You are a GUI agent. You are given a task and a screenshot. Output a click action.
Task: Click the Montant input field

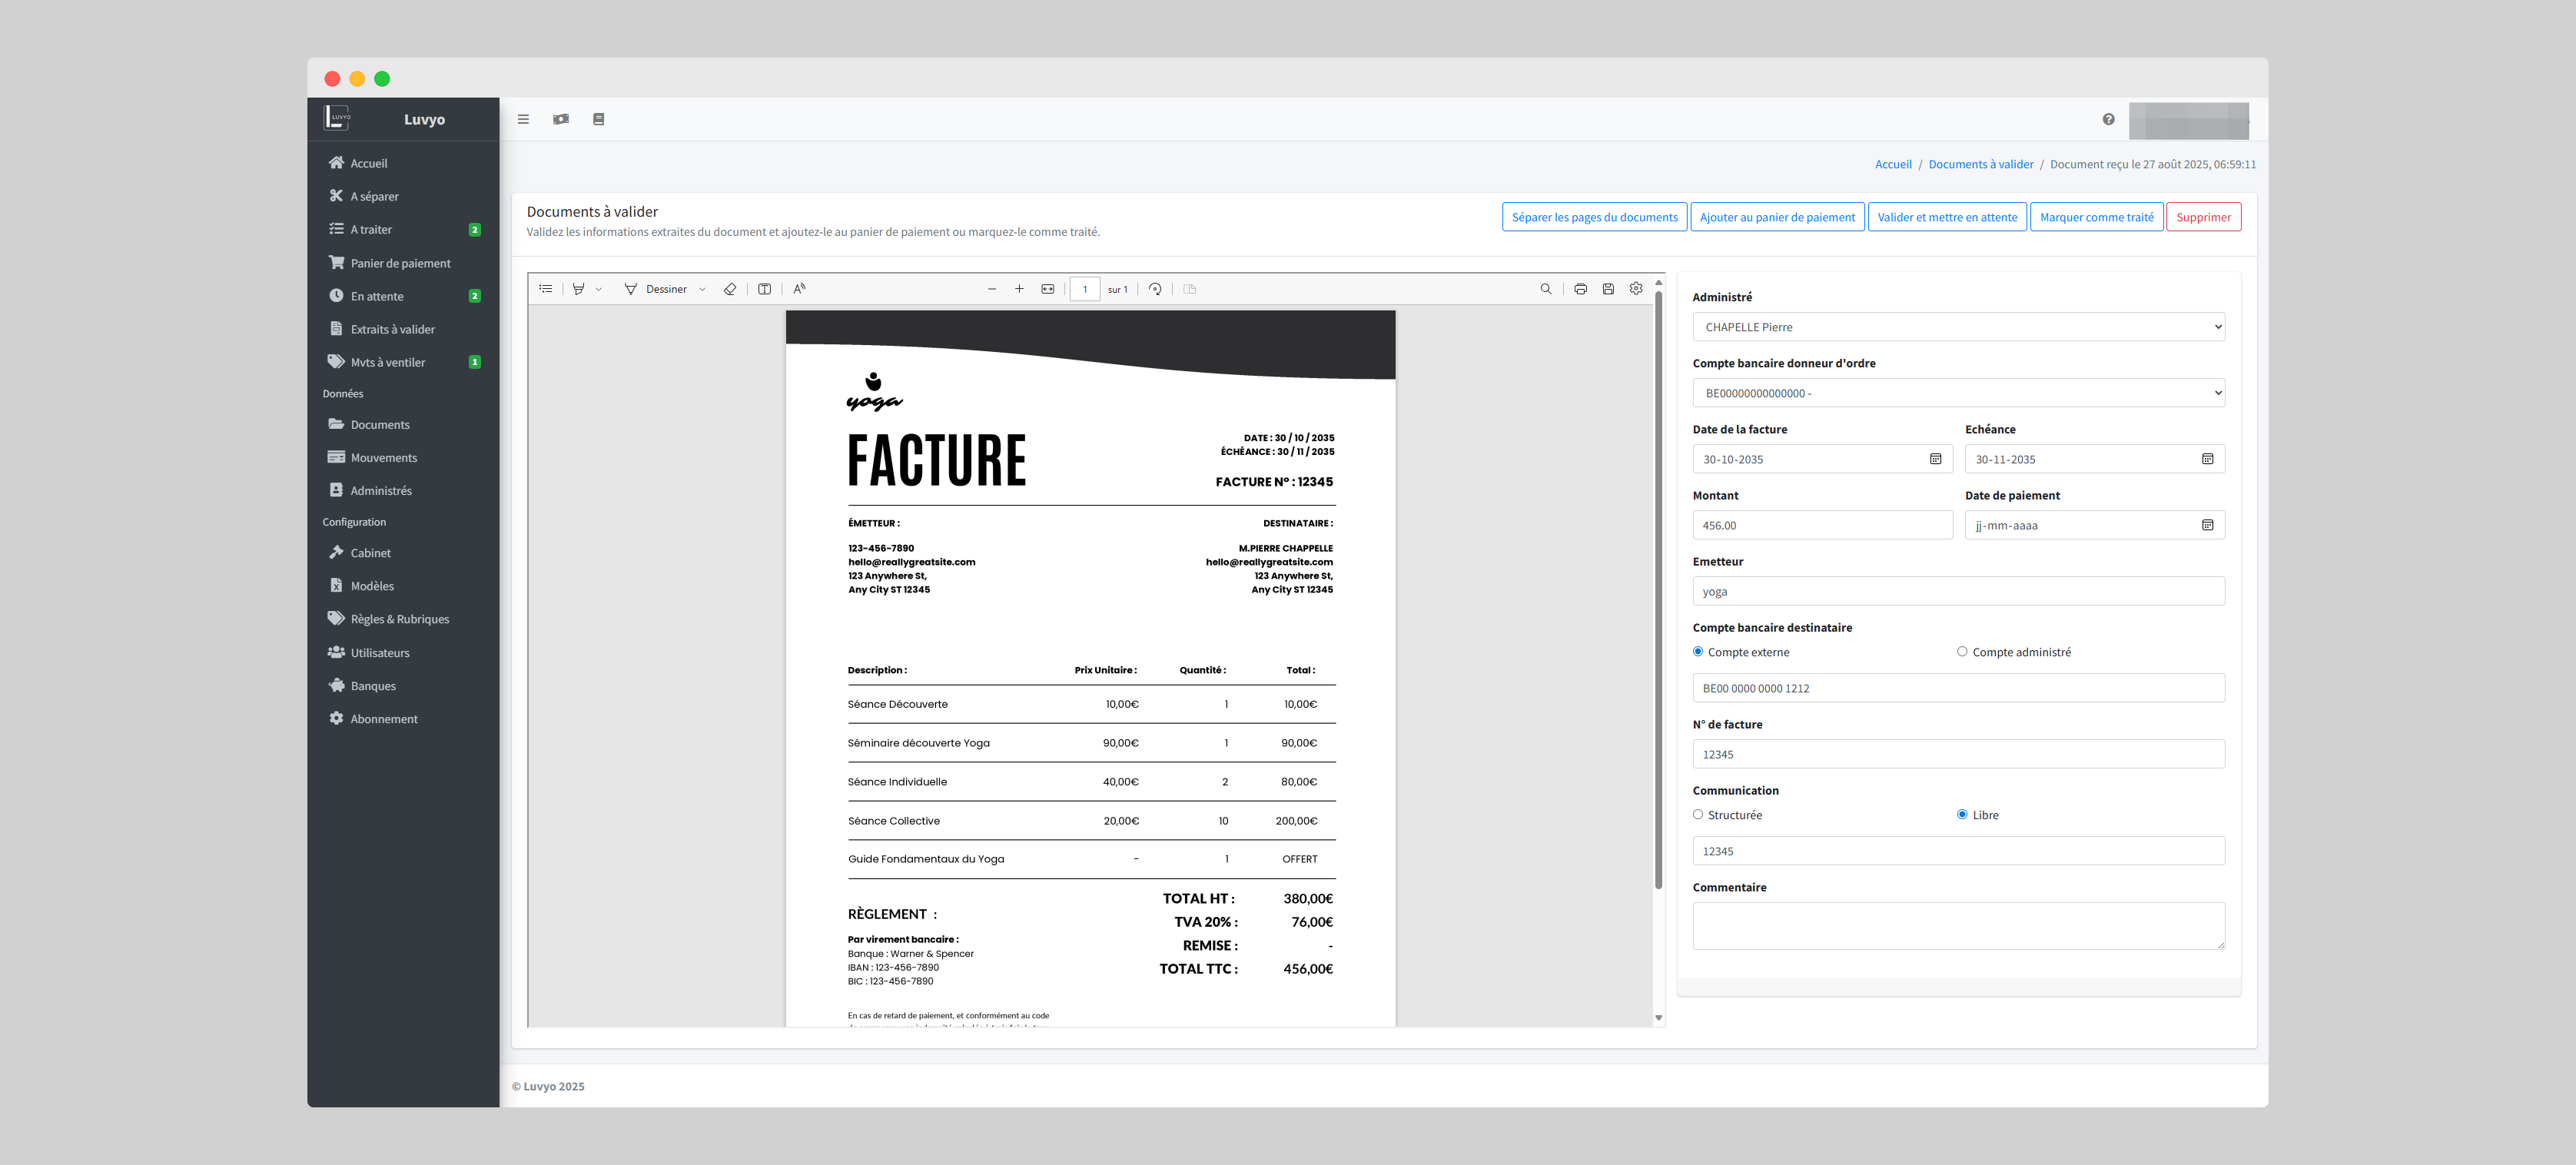[x=1821, y=525]
